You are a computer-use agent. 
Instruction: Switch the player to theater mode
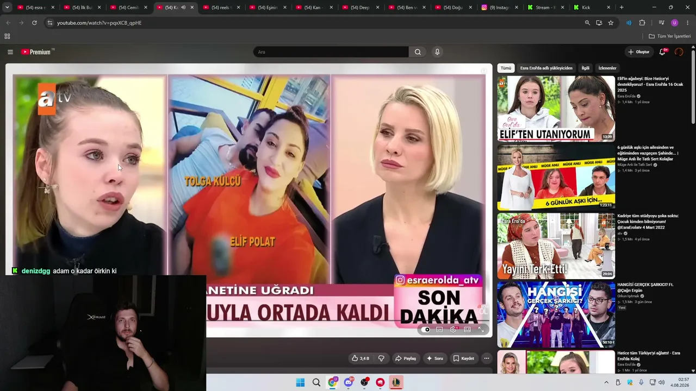click(467, 330)
